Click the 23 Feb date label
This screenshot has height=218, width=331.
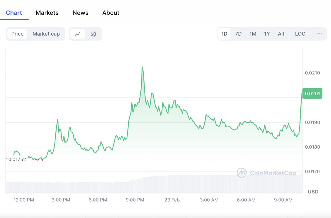[x=172, y=200]
